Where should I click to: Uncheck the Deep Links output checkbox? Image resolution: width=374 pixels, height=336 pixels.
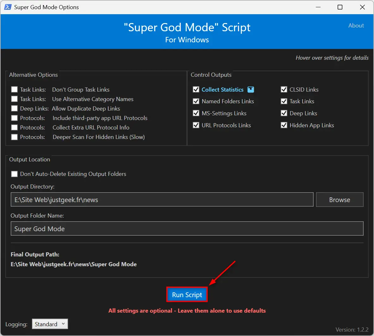click(284, 113)
